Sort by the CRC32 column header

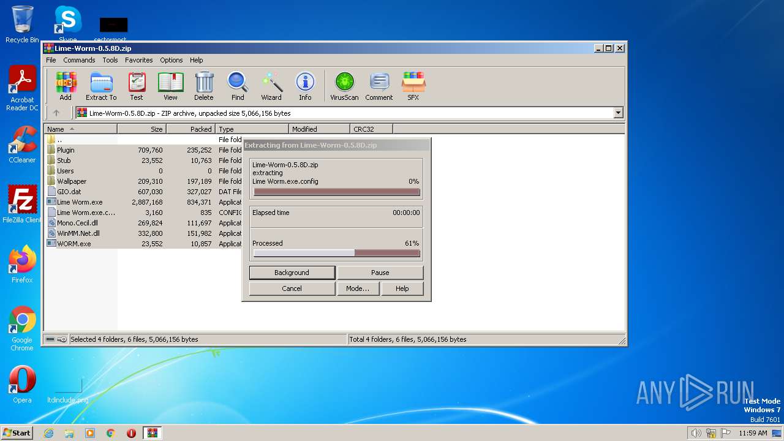371,129
